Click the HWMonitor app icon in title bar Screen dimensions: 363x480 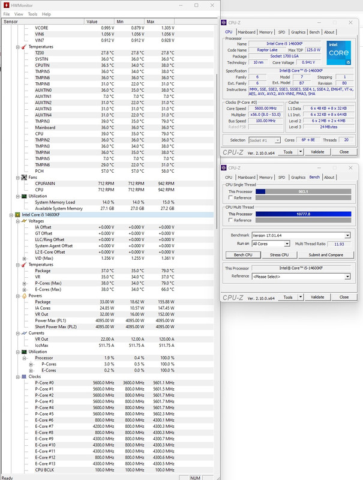[x=6, y=5]
